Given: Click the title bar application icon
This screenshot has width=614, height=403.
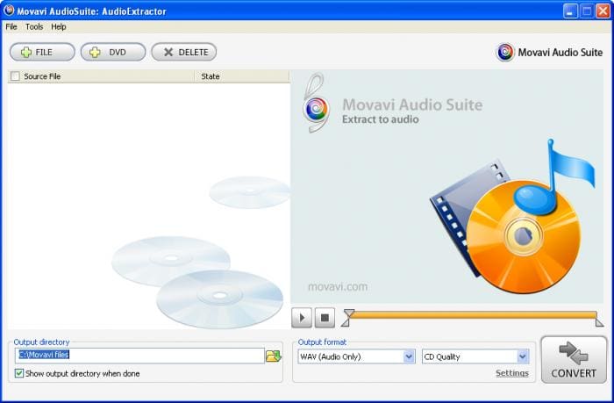Looking at the screenshot, I should tap(8, 11).
